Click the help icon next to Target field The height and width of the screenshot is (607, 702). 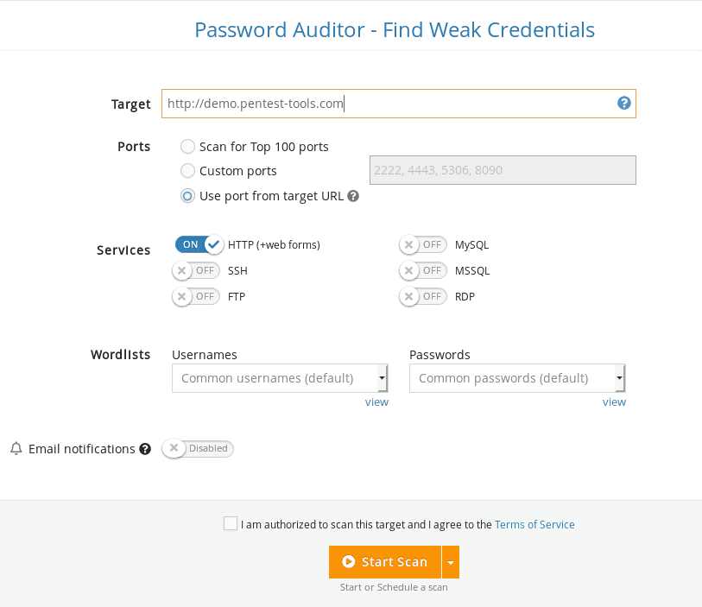[x=623, y=103]
